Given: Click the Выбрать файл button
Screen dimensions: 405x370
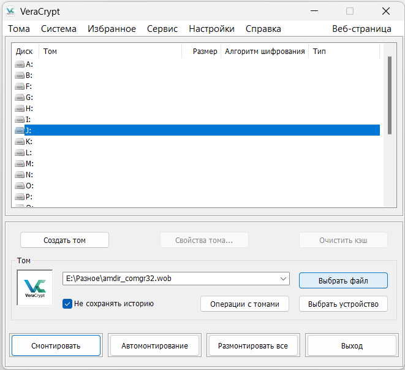Looking at the screenshot, I should coord(343,280).
